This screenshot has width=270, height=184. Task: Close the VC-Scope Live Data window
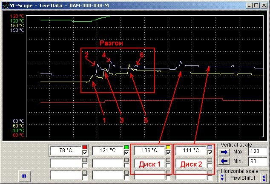point(264,6)
